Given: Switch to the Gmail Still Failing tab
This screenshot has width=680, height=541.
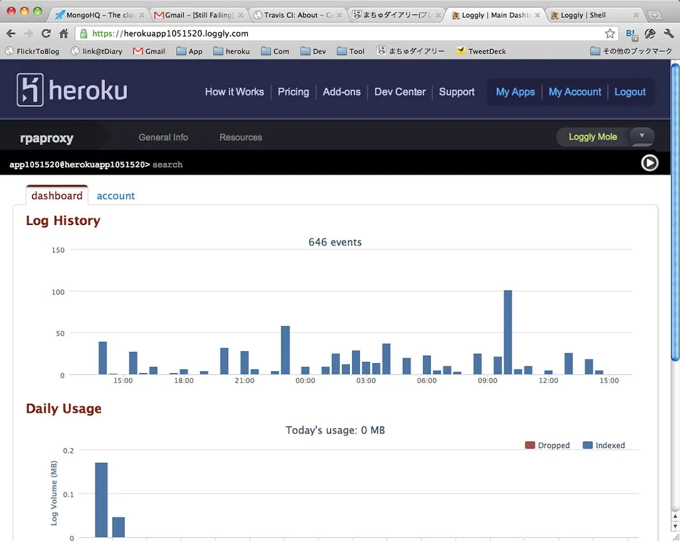Looking at the screenshot, I should [199, 15].
